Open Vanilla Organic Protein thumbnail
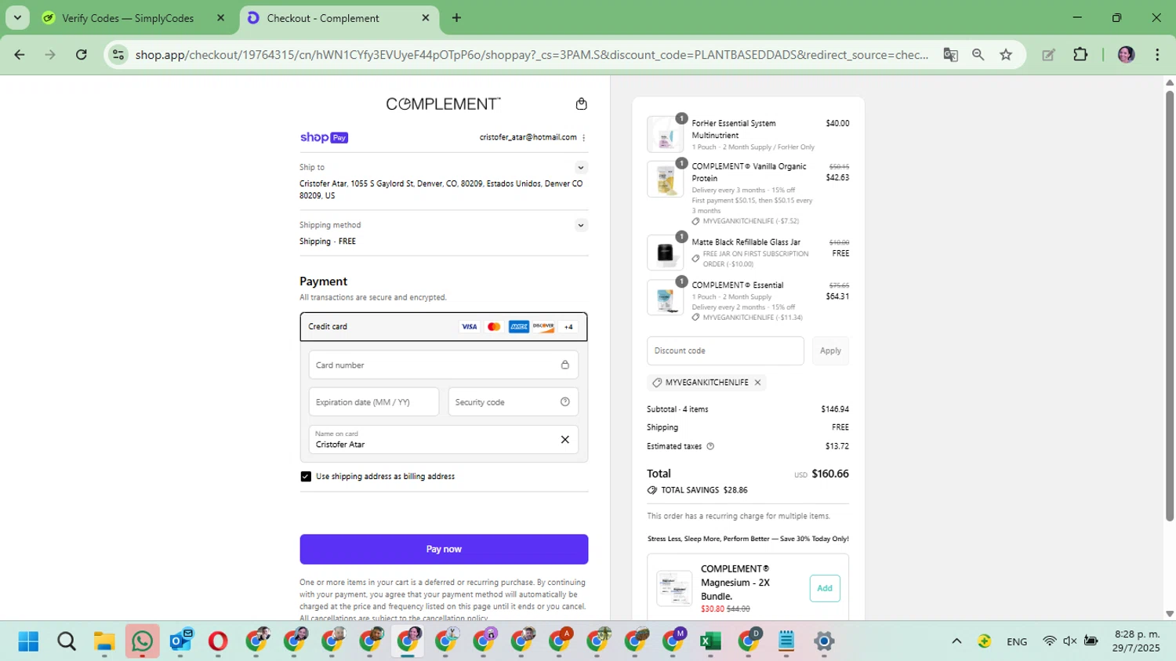The width and height of the screenshot is (1176, 661). point(666,179)
